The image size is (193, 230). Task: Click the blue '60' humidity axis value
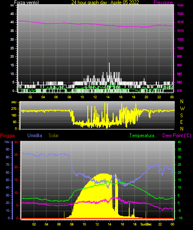coord(7,172)
